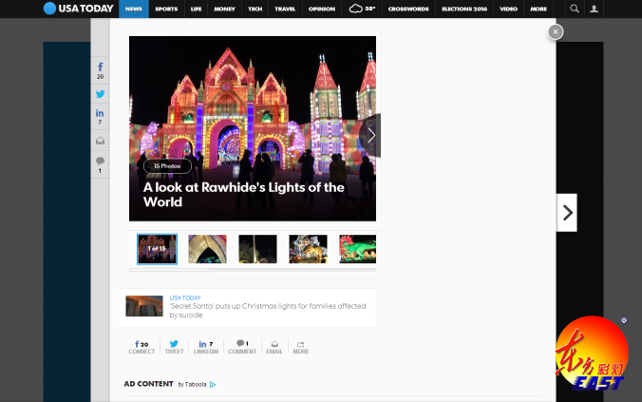Go to next article using right arrow

pos(567,213)
